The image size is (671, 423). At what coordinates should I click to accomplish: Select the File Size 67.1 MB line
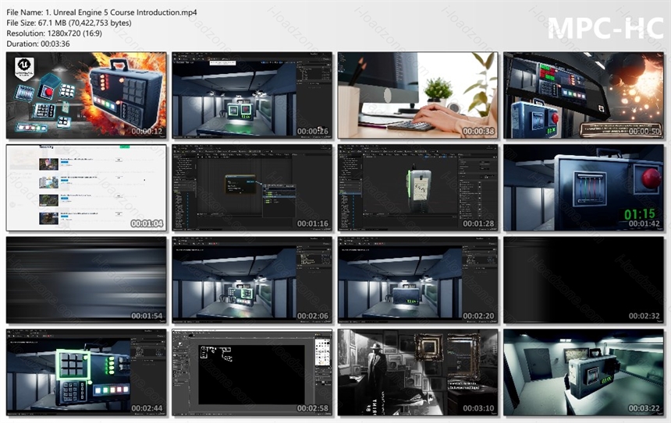click(69, 23)
